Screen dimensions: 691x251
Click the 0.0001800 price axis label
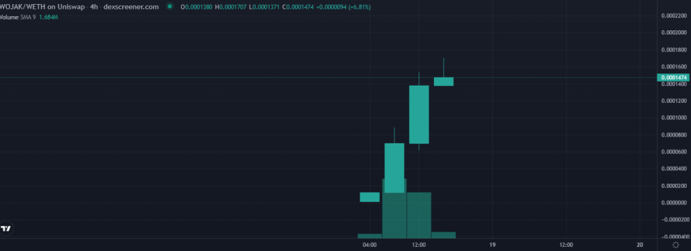pyautogui.click(x=674, y=50)
